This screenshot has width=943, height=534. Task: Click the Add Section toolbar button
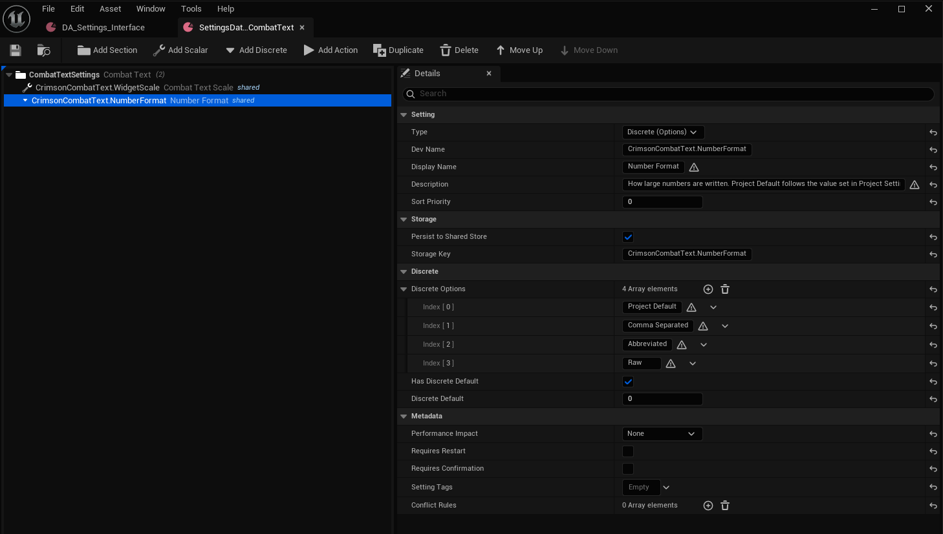click(107, 50)
